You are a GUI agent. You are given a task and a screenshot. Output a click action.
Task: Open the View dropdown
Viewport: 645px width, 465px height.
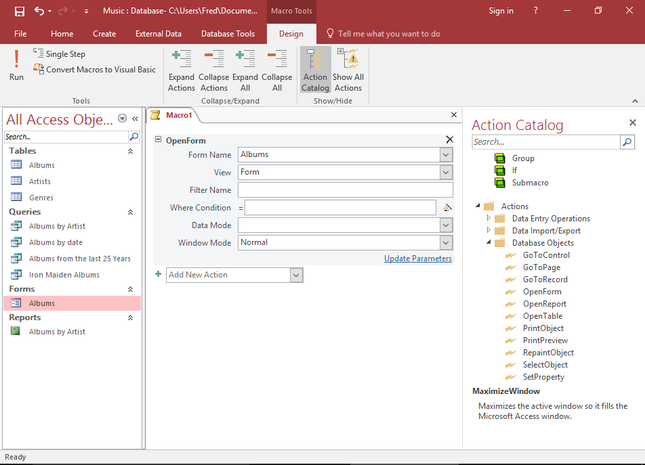pos(446,173)
